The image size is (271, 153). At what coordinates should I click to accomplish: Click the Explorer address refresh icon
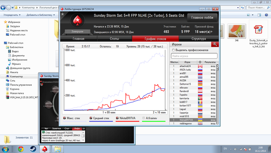pyautogui.click(x=242, y=8)
